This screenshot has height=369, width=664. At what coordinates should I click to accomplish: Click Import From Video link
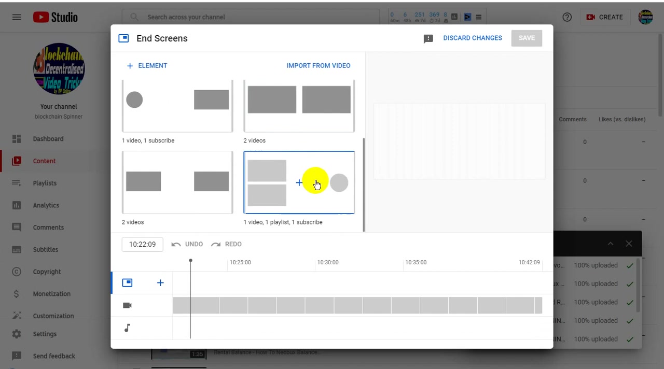coord(319,66)
